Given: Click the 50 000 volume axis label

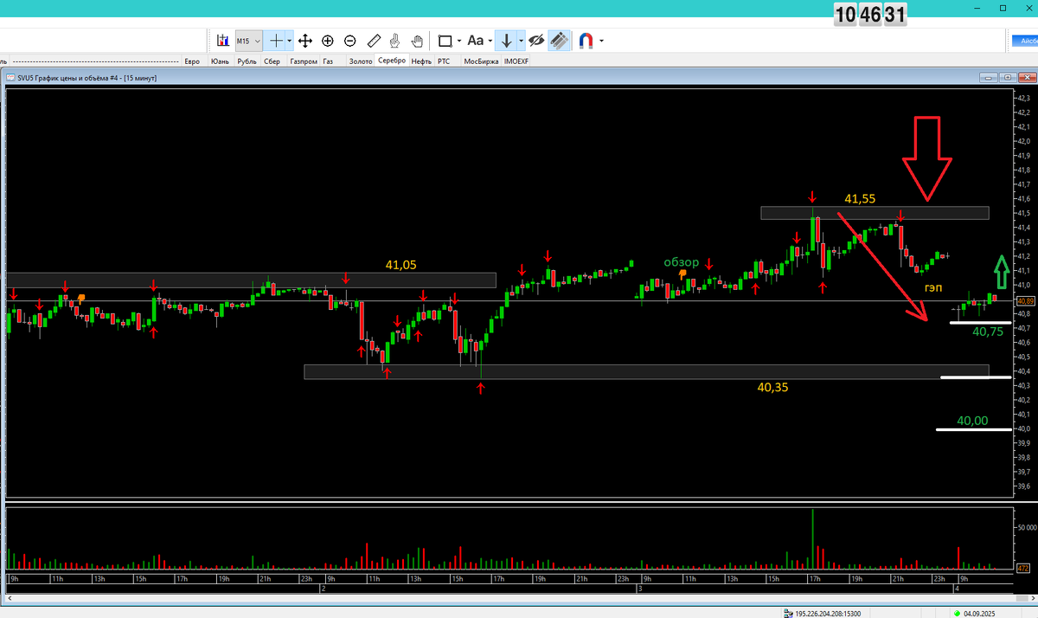Looking at the screenshot, I should [1025, 527].
